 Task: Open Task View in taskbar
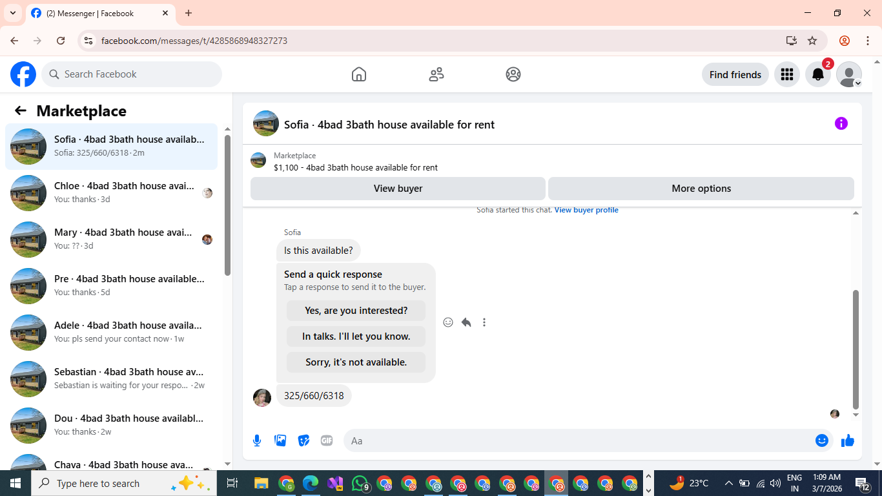[232, 483]
